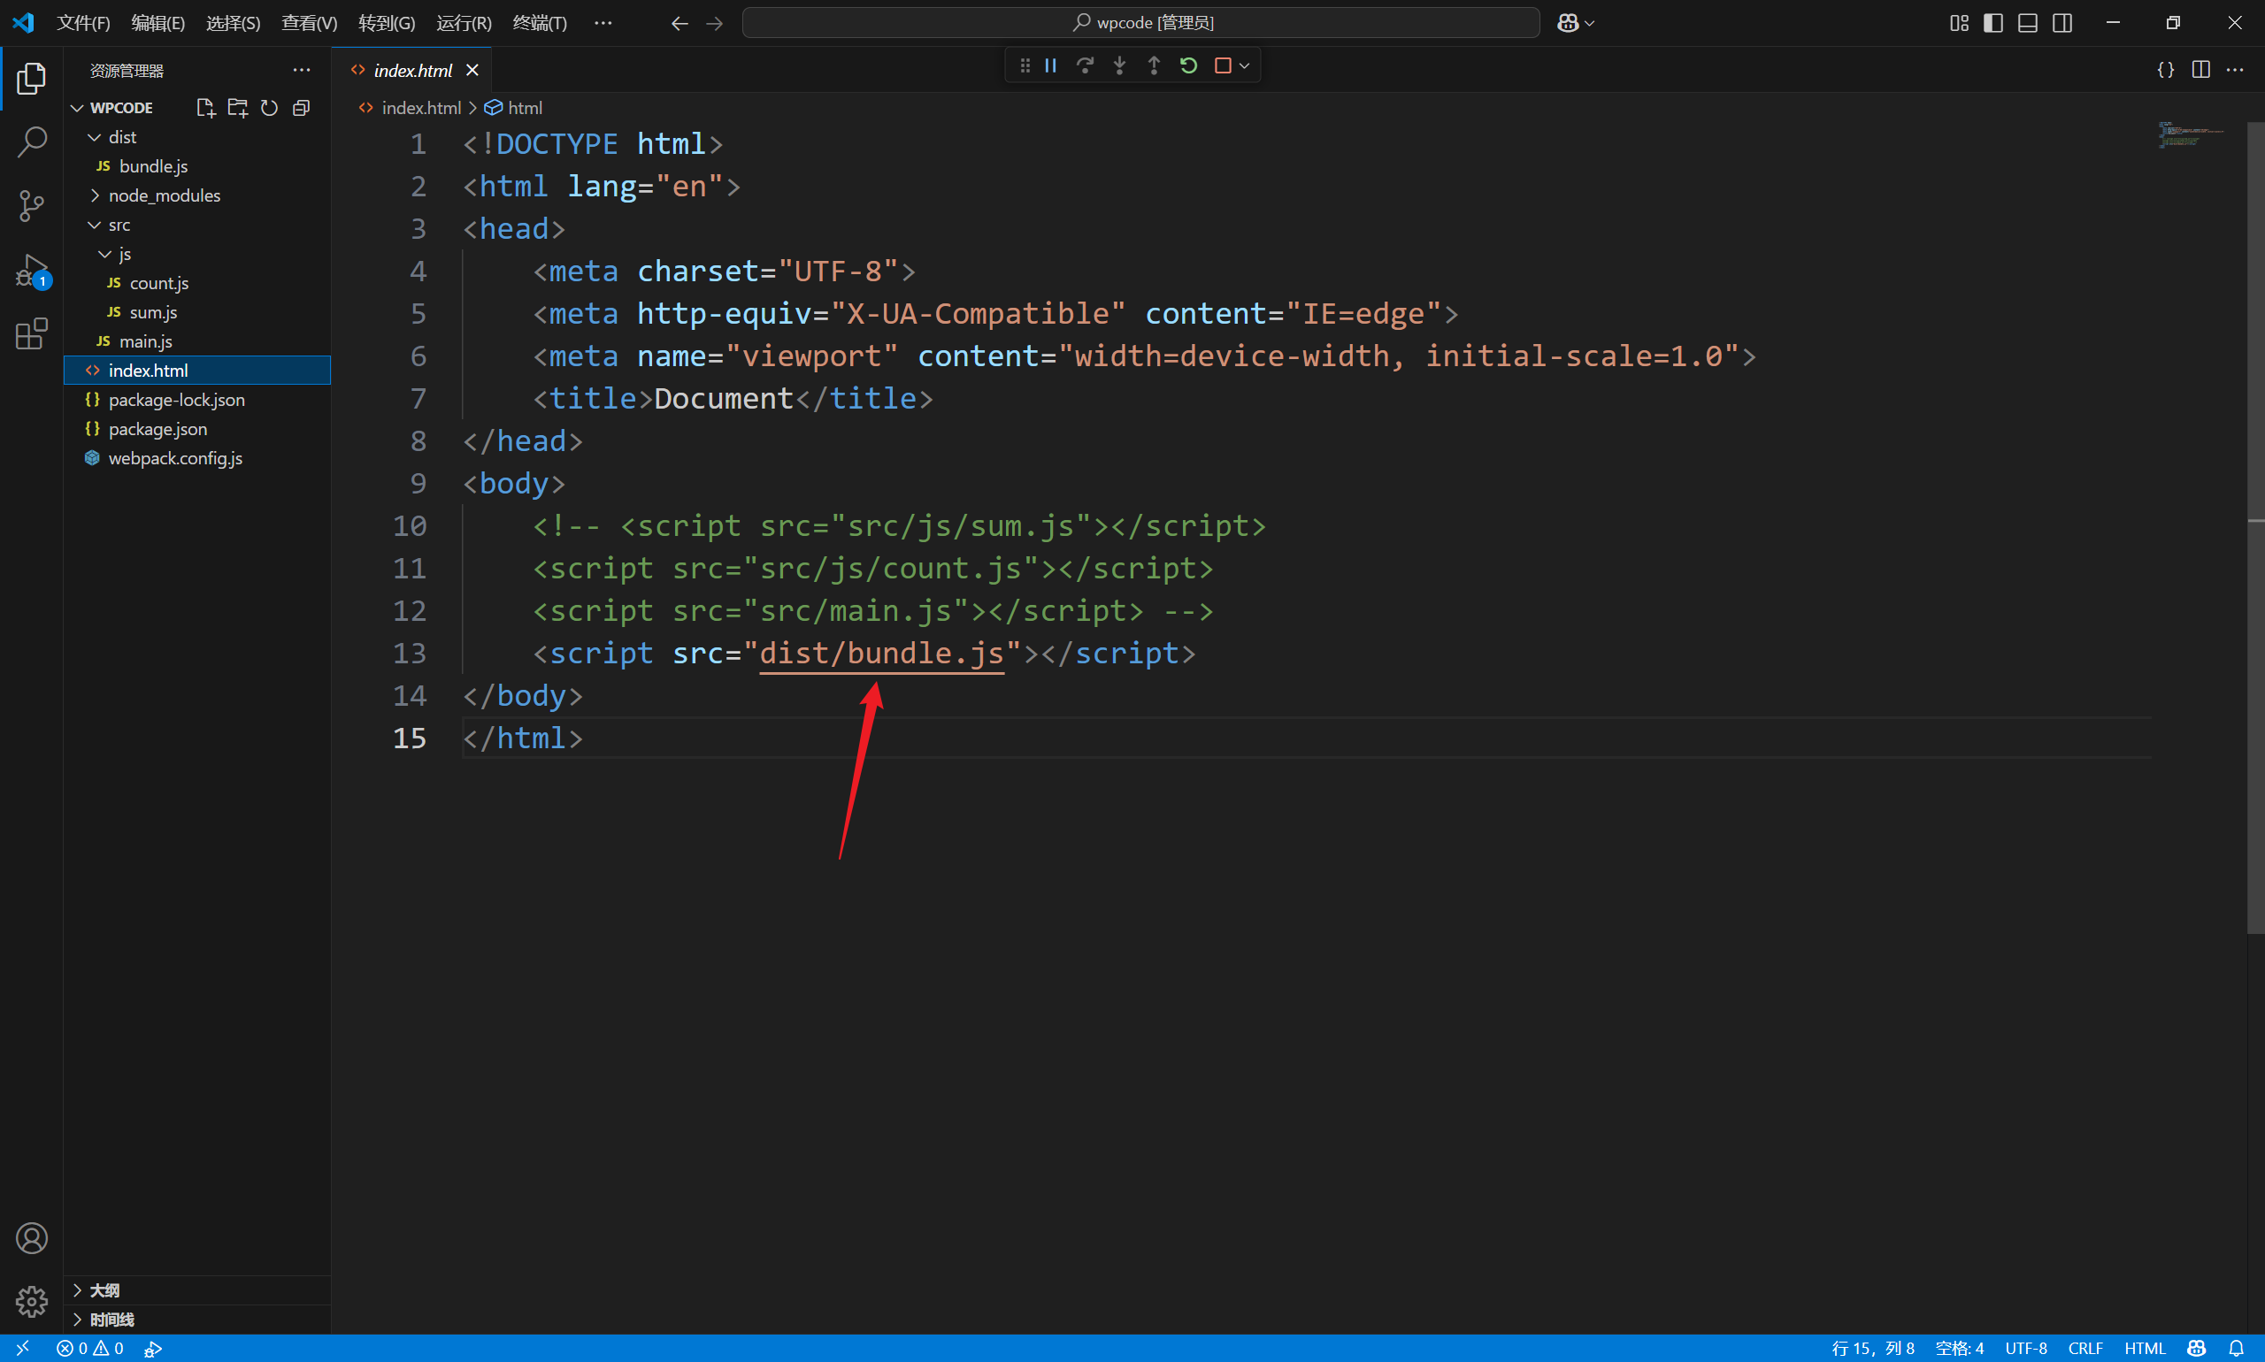Toggle the Primary Side Bar visibility
The width and height of the screenshot is (2265, 1362).
1992,22
